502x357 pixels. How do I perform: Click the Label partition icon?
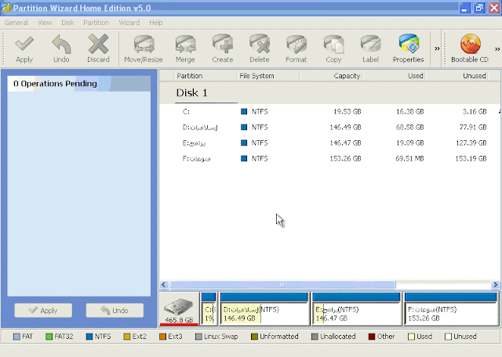click(370, 49)
